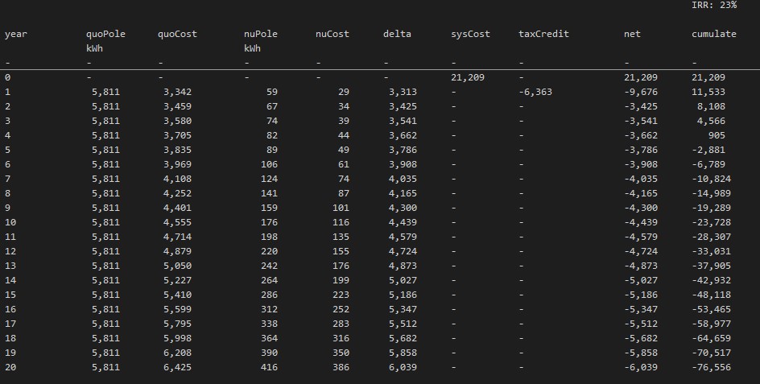
Task: Click the taxCredit column header
Action: [543, 34]
